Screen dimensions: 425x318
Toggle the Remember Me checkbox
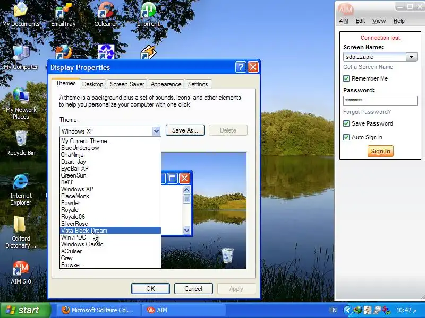pyautogui.click(x=346, y=78)
